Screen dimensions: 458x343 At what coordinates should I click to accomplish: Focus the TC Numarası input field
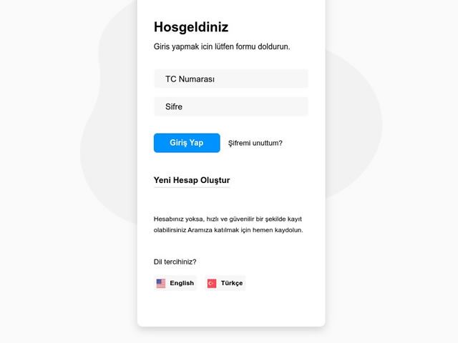tap(231, 79)
